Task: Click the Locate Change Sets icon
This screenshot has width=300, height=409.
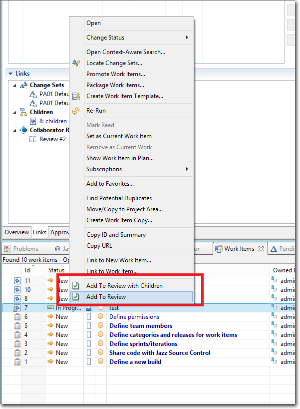Action: click(76, 63)
